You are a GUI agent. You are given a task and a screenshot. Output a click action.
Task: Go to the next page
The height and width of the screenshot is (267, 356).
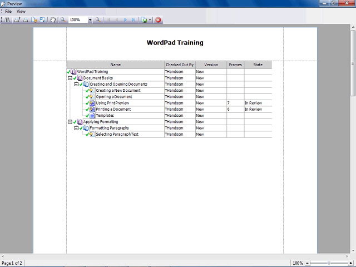tap(125, 20)
